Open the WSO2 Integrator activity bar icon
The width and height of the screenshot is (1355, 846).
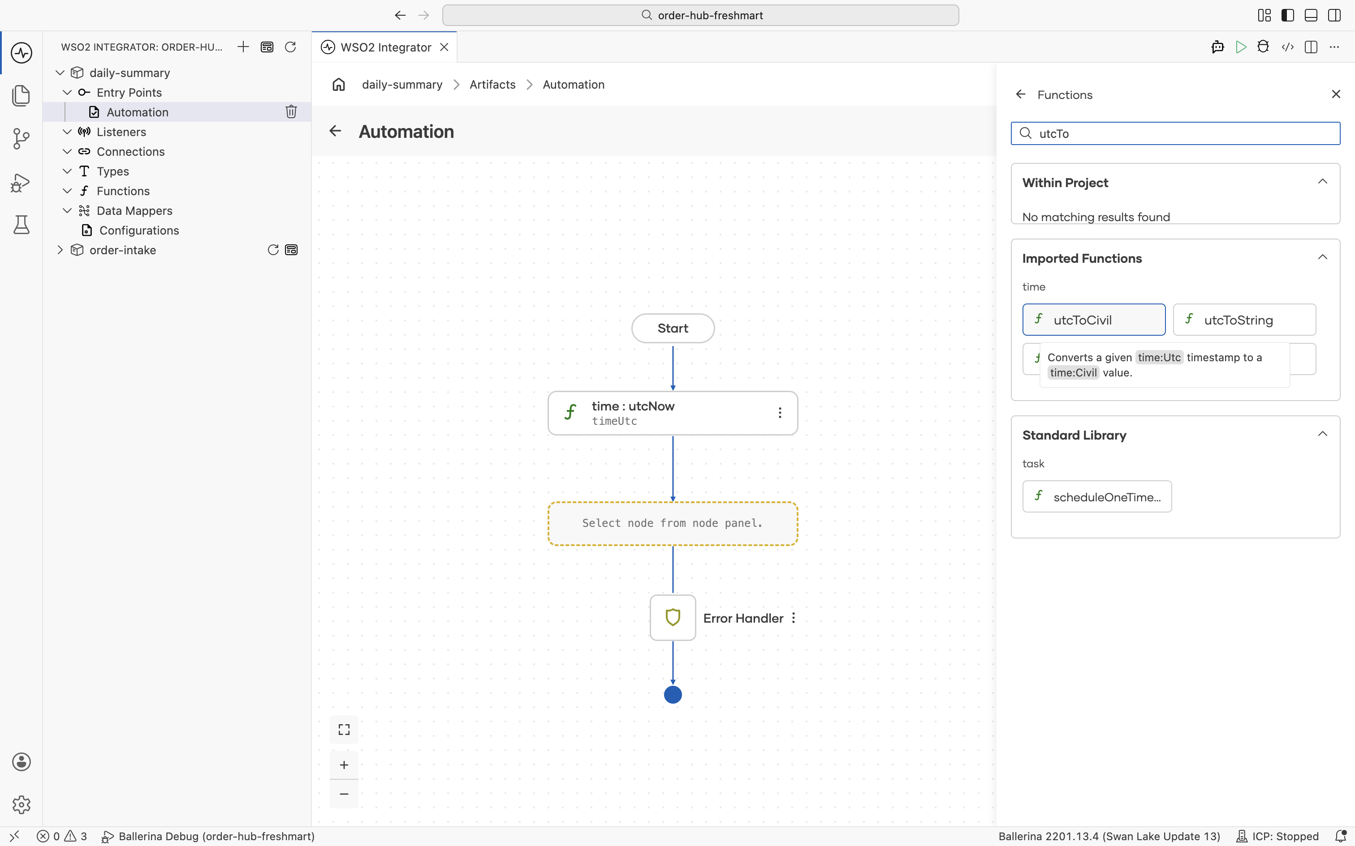[x=21, y=53]
